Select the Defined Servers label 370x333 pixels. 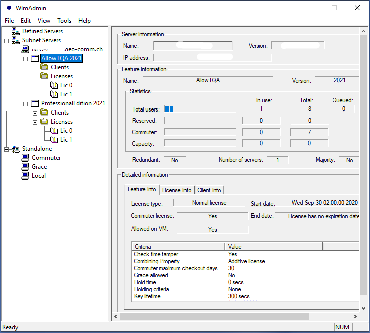point(42,31)
